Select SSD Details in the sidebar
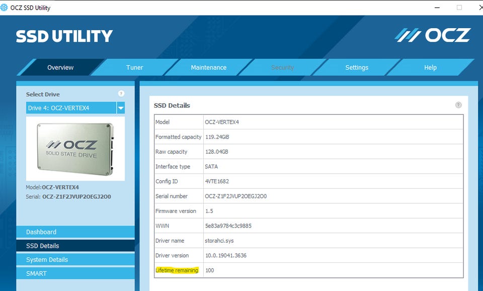Viewport: 483px width, 291px height. pos(75,246)
